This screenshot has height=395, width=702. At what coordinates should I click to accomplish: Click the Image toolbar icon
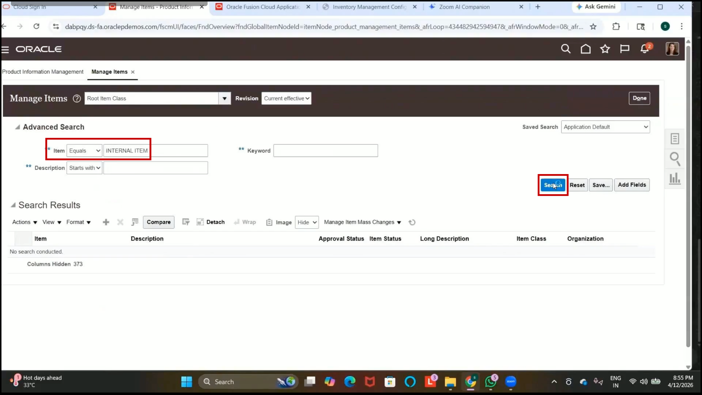(269, 222)
